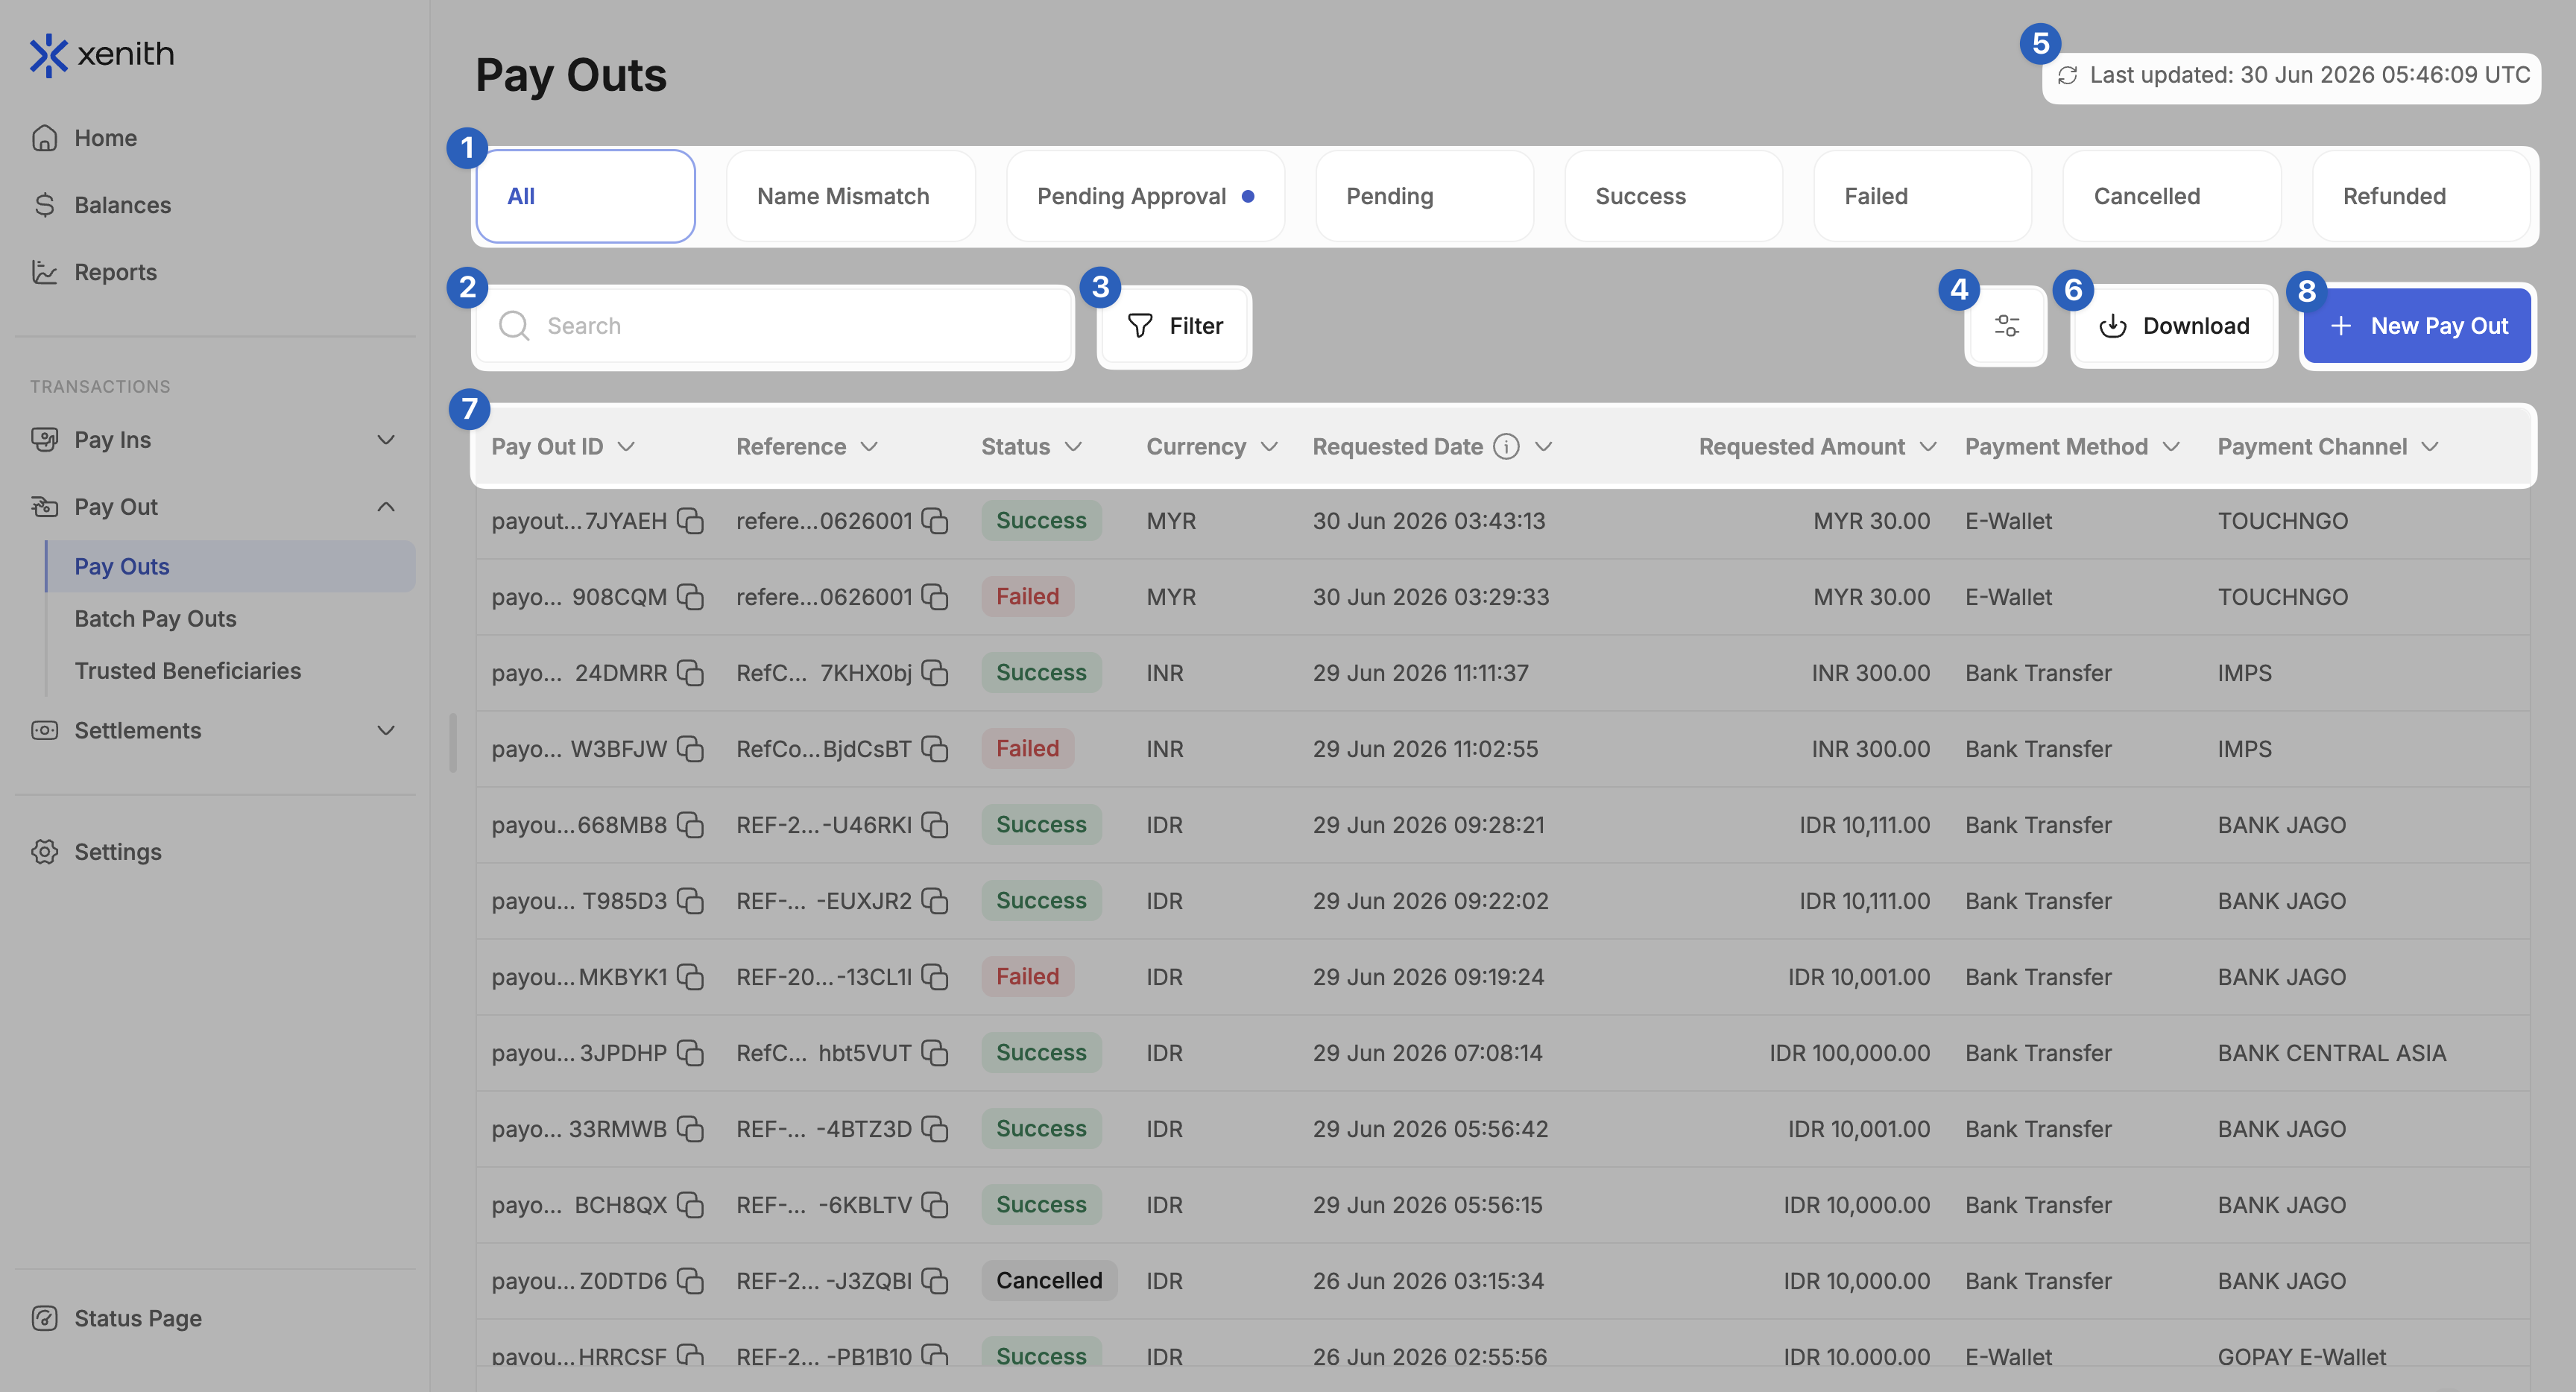Copy payout ID ending 668MB8
Image resolution: width=2576 pixels, height=1392 pixels.
point(690,825)
